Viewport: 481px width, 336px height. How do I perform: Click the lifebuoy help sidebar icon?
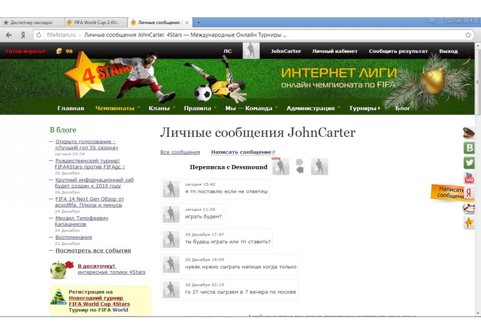pos(469,208)
